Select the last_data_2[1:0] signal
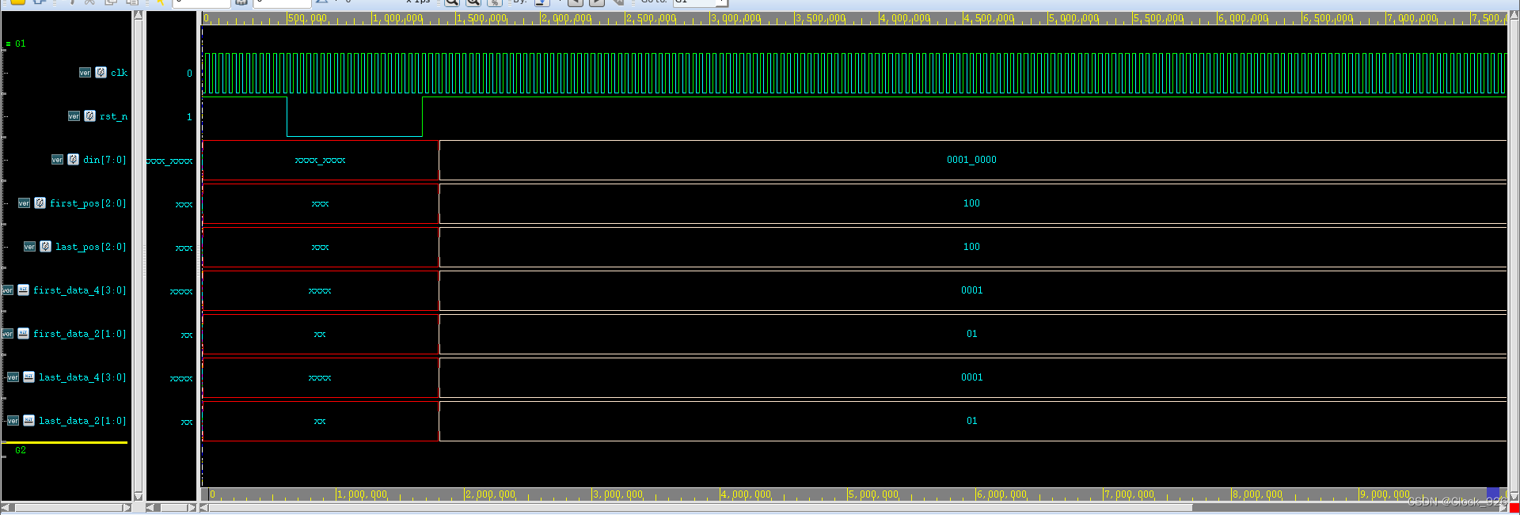This screenshot has width=1520, height=515. [82, 421]
